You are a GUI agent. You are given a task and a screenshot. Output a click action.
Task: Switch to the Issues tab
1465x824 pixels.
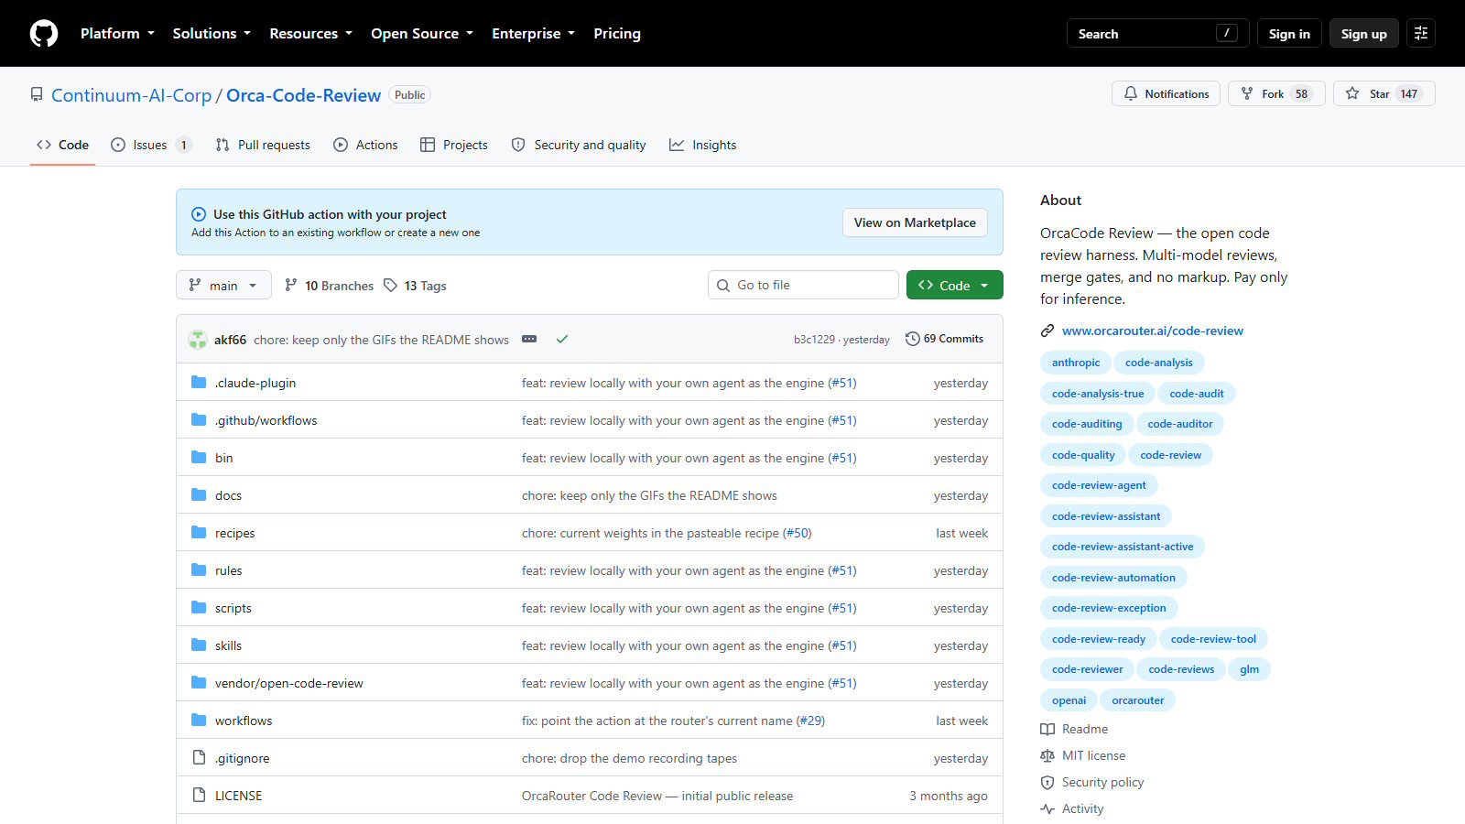click(151, 146)
